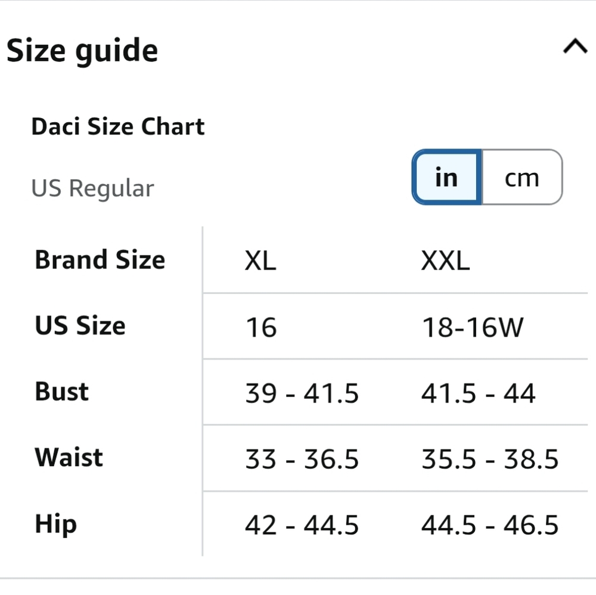Click the Waist row header
This screenshot has height=595, width=596.
tap(69, 457)
